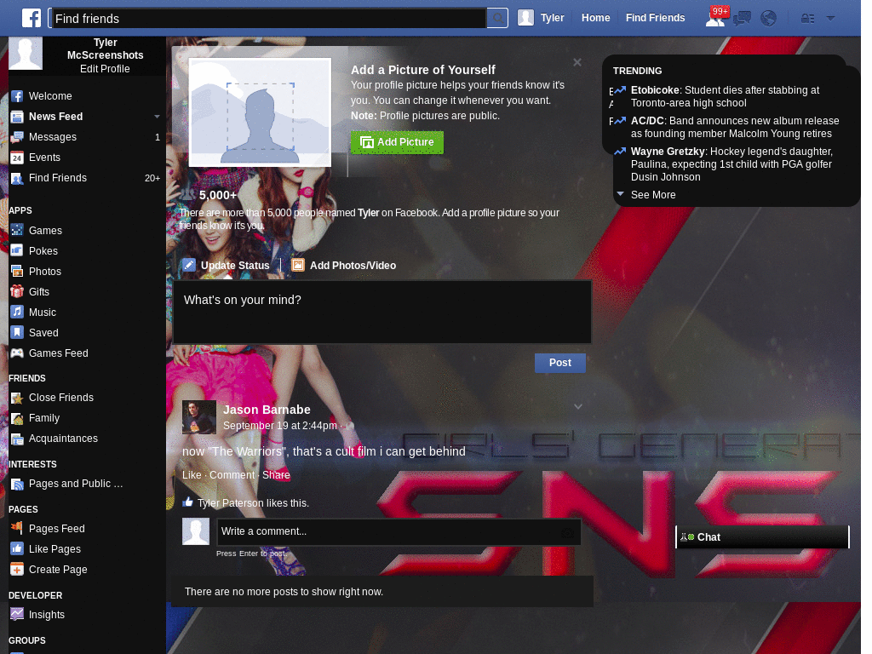Click the profile picture placeholder image
The width and height of the screenshot is (872, 654).
(260, 112)
